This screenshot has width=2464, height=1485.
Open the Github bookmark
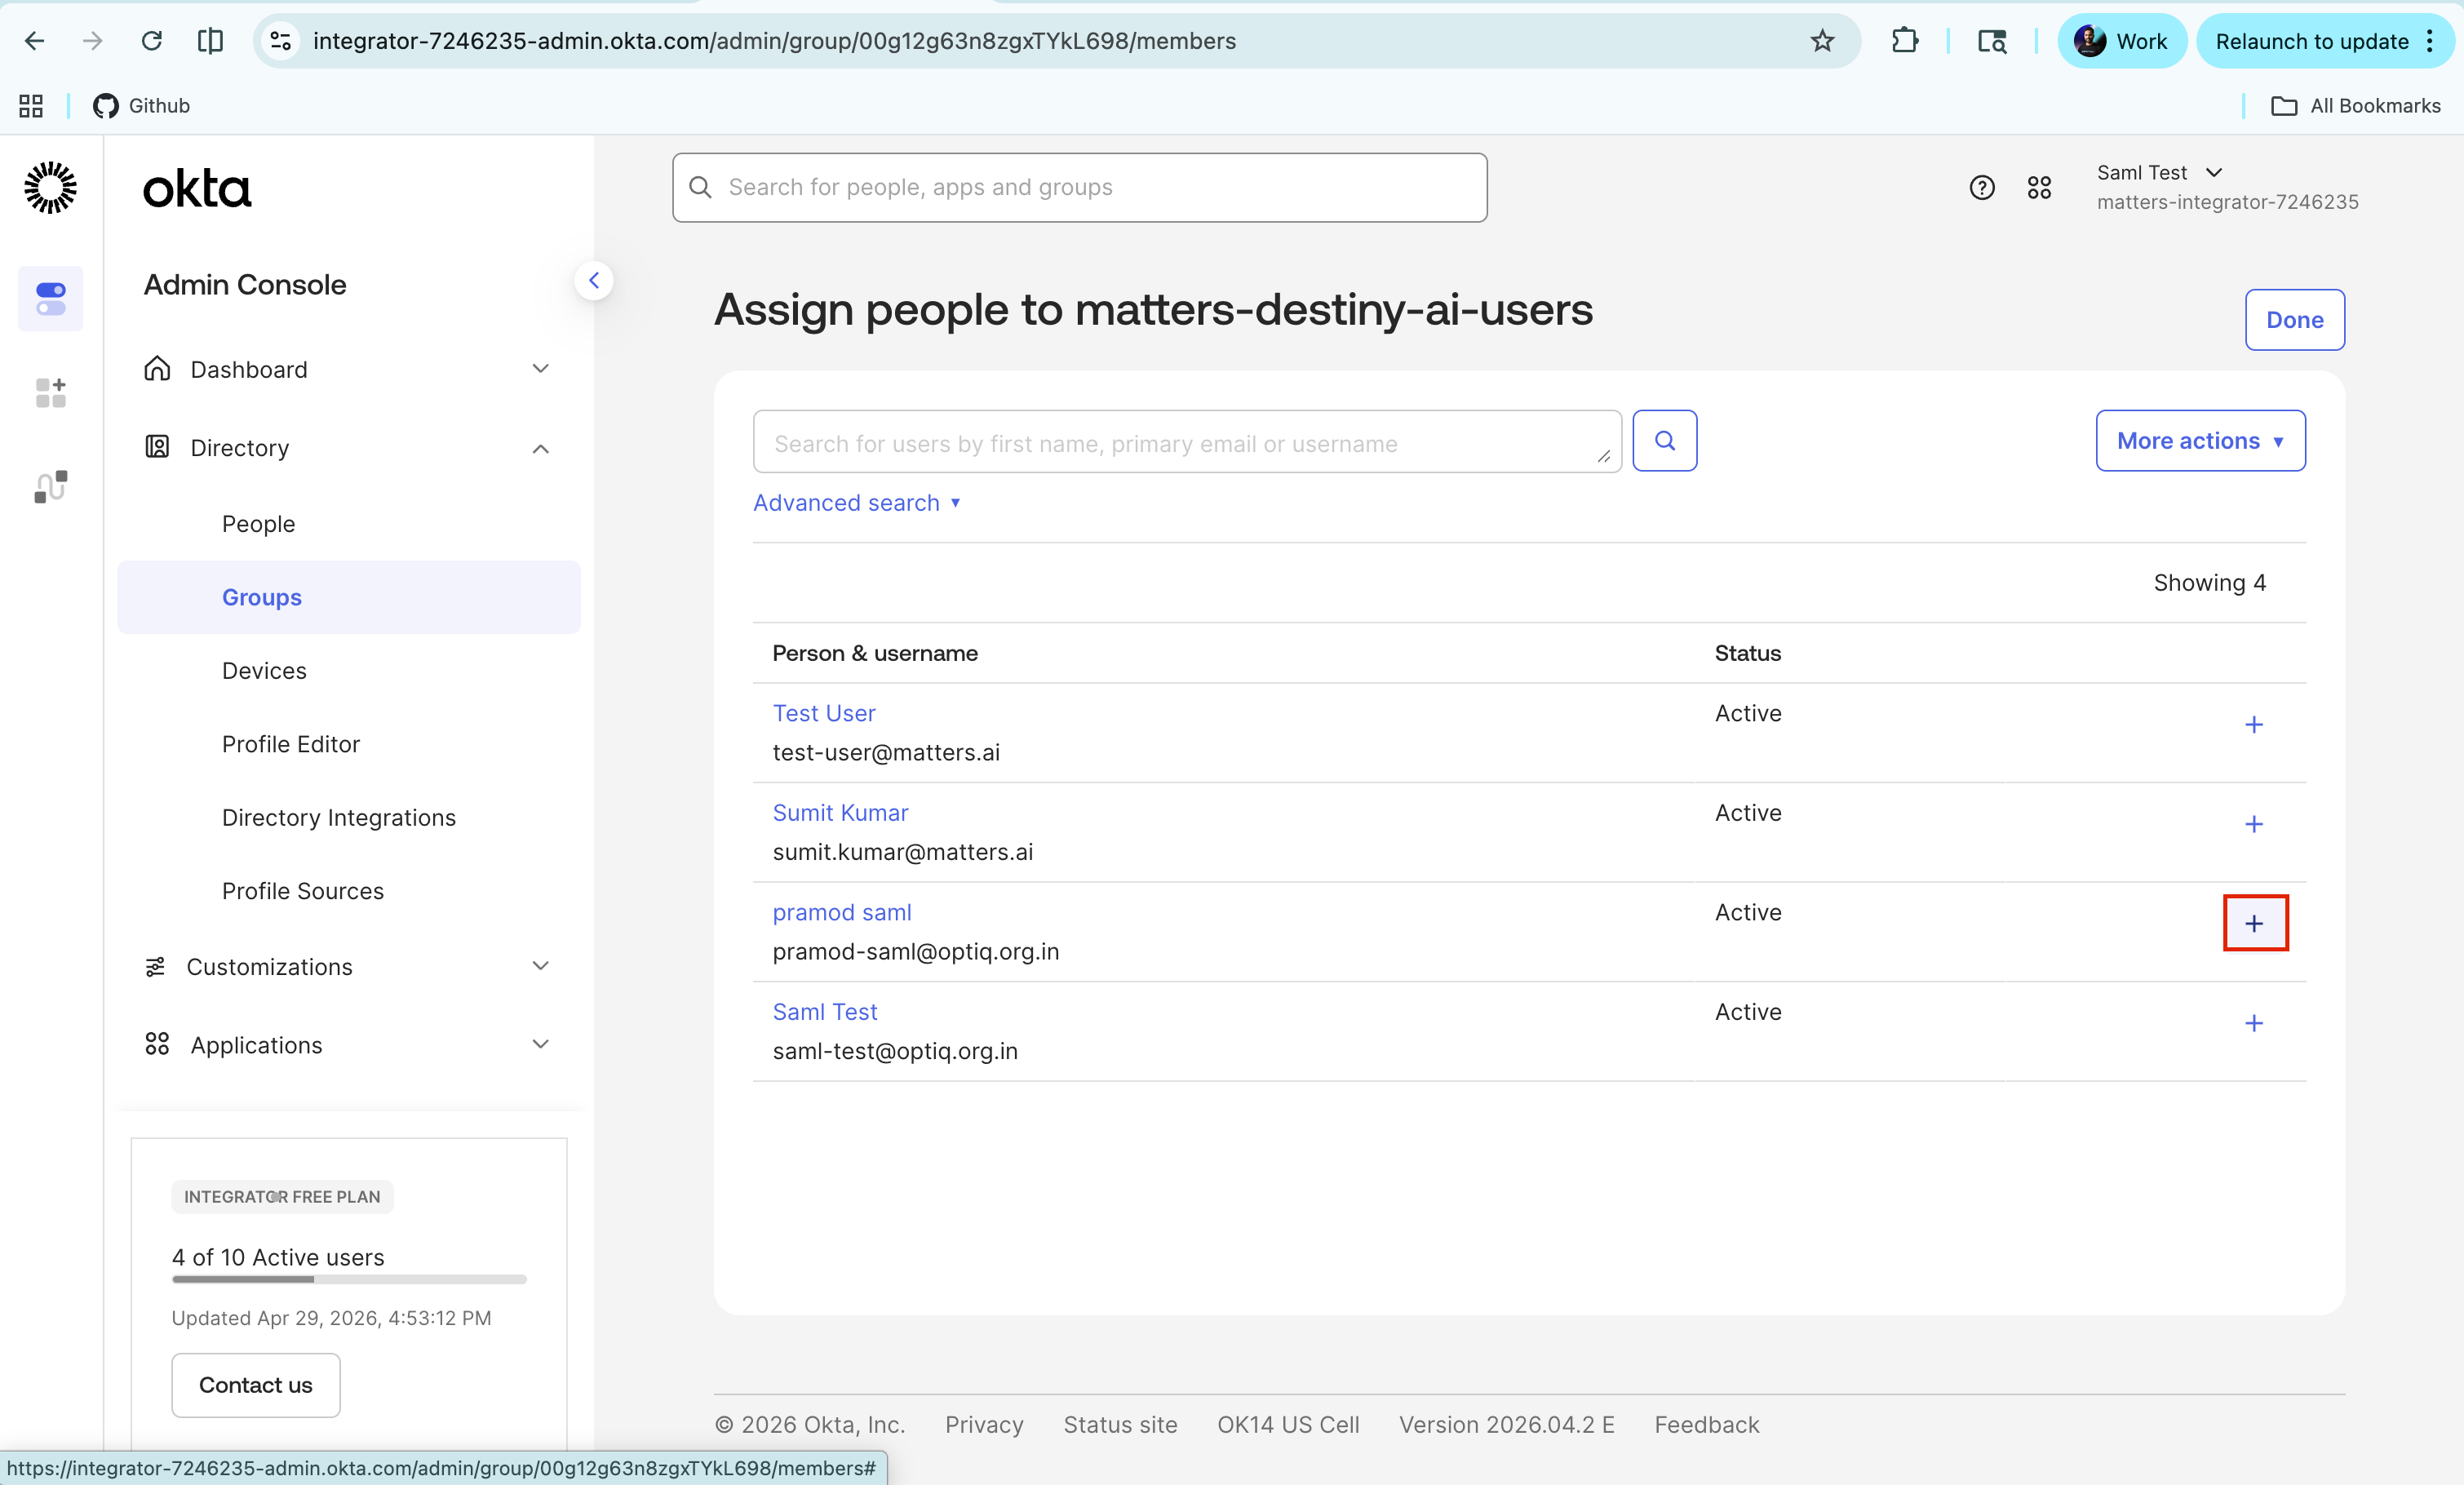(141, 105)
